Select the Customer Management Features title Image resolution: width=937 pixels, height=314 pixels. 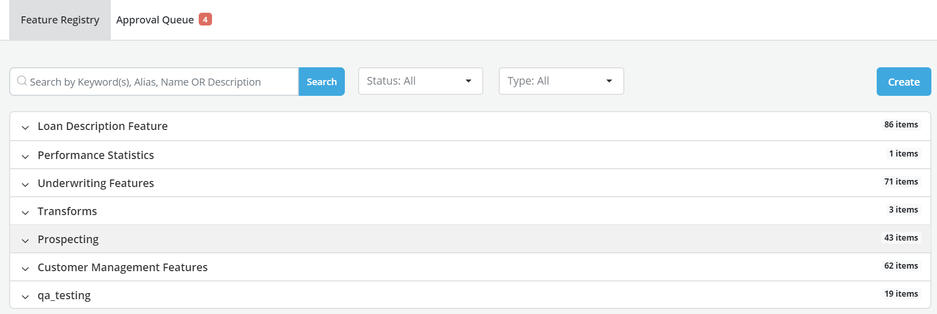(x=122, y=267)
